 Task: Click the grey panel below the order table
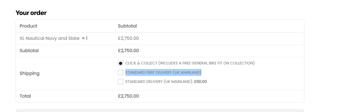160,110
